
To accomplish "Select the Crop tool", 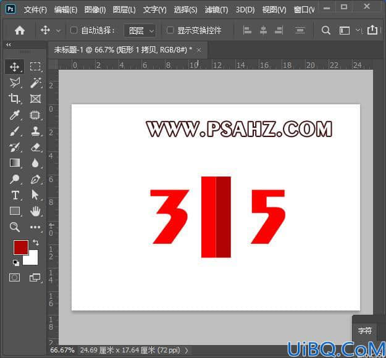I will (x=15, y=99).
